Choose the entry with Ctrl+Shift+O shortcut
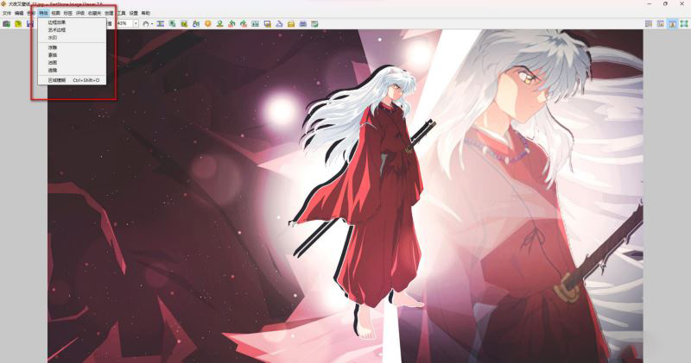The image size is (691, 363). pyautogui.click(x=72, y=80)
